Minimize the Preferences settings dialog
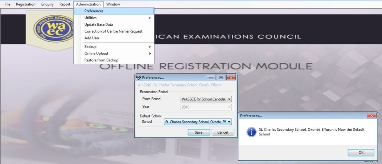The width and height of the screenshot is (382, 164). tap(211, 78)
